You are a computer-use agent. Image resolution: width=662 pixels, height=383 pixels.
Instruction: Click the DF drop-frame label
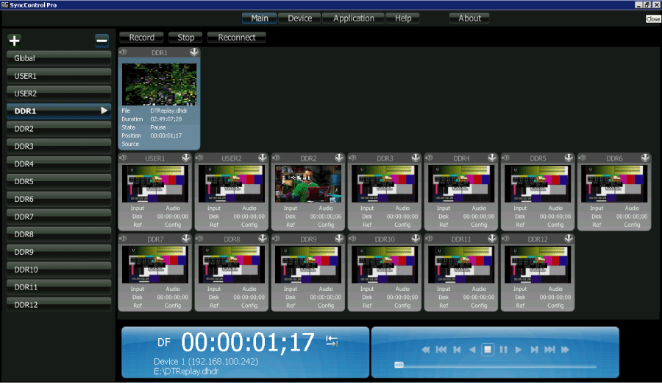[164, 342]
